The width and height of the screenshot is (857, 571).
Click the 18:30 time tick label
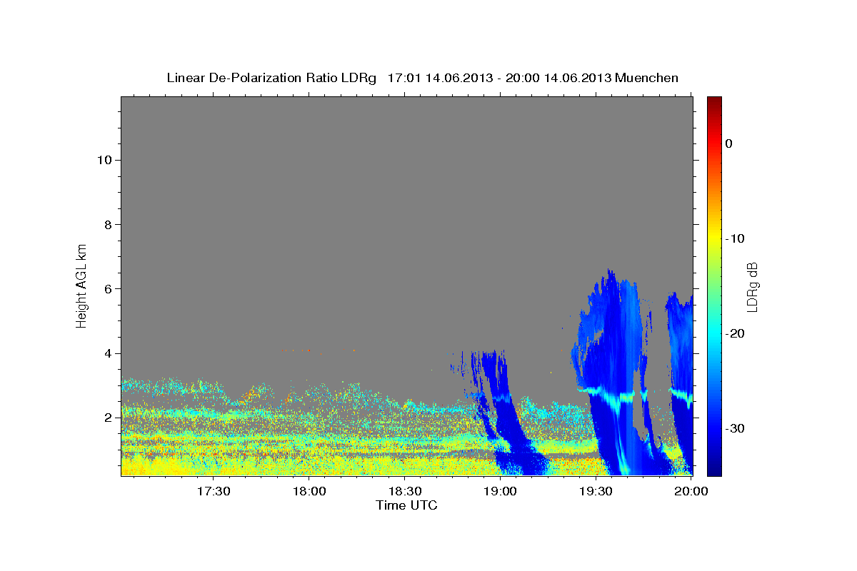point(404,491)
